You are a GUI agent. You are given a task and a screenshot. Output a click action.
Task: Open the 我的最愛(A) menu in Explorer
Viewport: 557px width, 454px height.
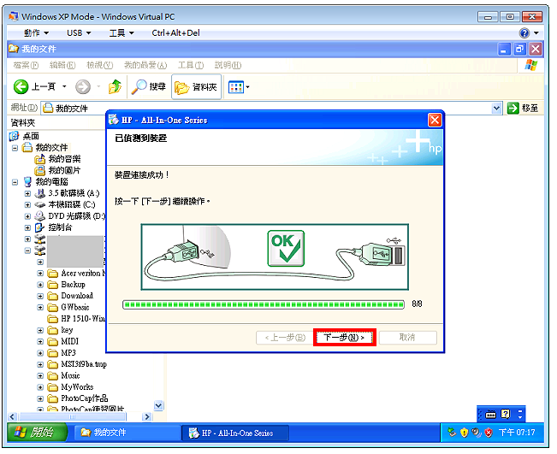(145, 65)
